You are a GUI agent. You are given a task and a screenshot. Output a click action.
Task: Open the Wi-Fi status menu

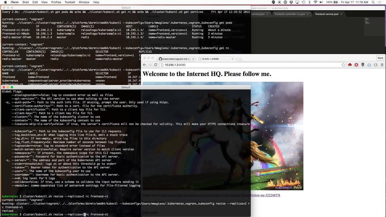click(315, 2)
